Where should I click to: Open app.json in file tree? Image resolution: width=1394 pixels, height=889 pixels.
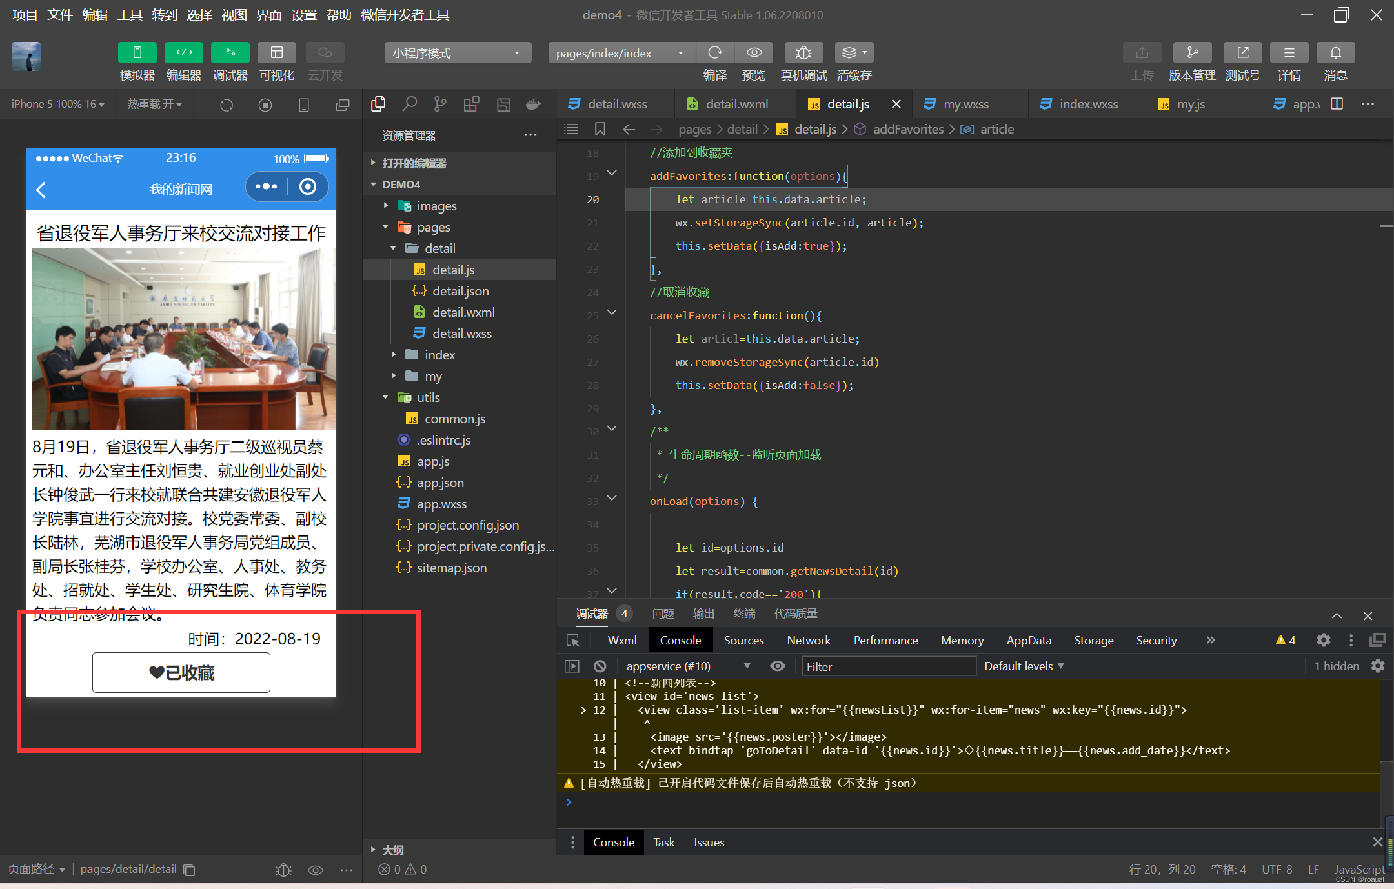coord(439,483)
